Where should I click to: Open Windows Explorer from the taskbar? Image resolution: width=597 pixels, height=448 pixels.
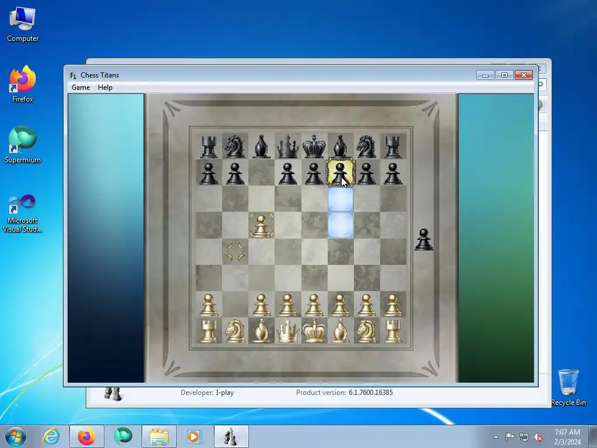click(159, 436)
